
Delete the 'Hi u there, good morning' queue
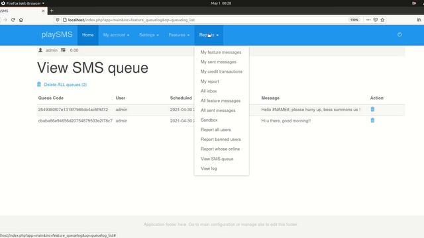[x=372, y=120]
